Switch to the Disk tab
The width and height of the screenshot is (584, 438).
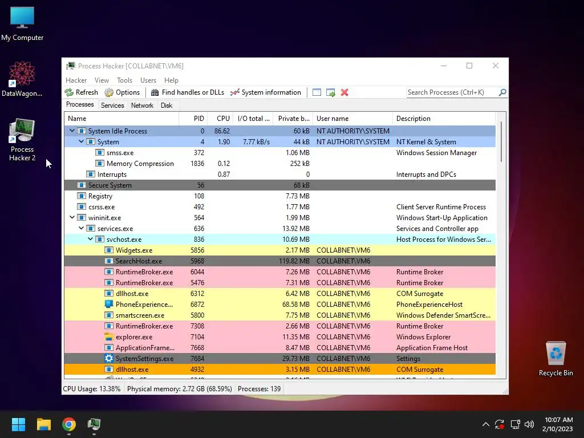(x=167, y=106)
